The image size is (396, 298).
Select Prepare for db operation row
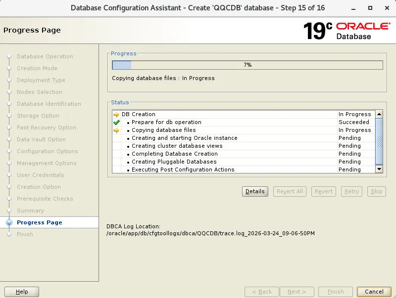[244, 122]
